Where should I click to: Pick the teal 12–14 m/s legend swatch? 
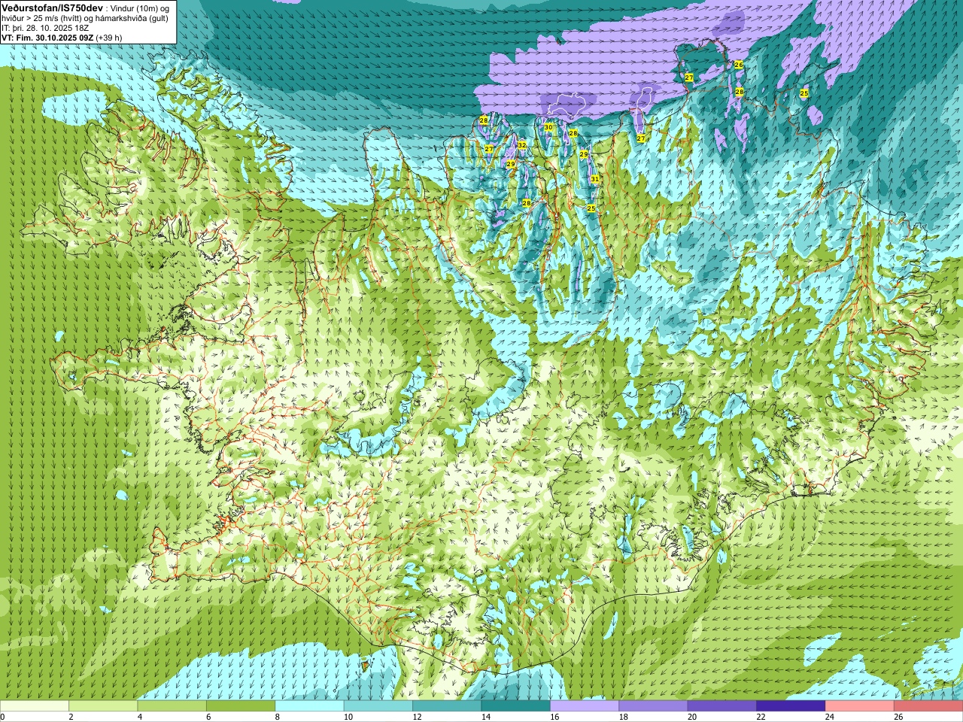pos(447,705)
